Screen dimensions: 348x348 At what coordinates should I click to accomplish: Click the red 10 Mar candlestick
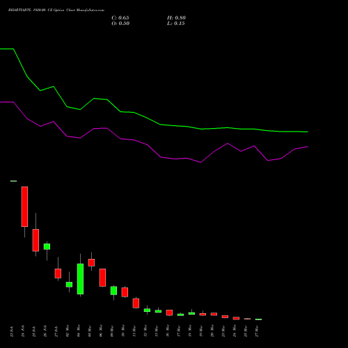125,292
